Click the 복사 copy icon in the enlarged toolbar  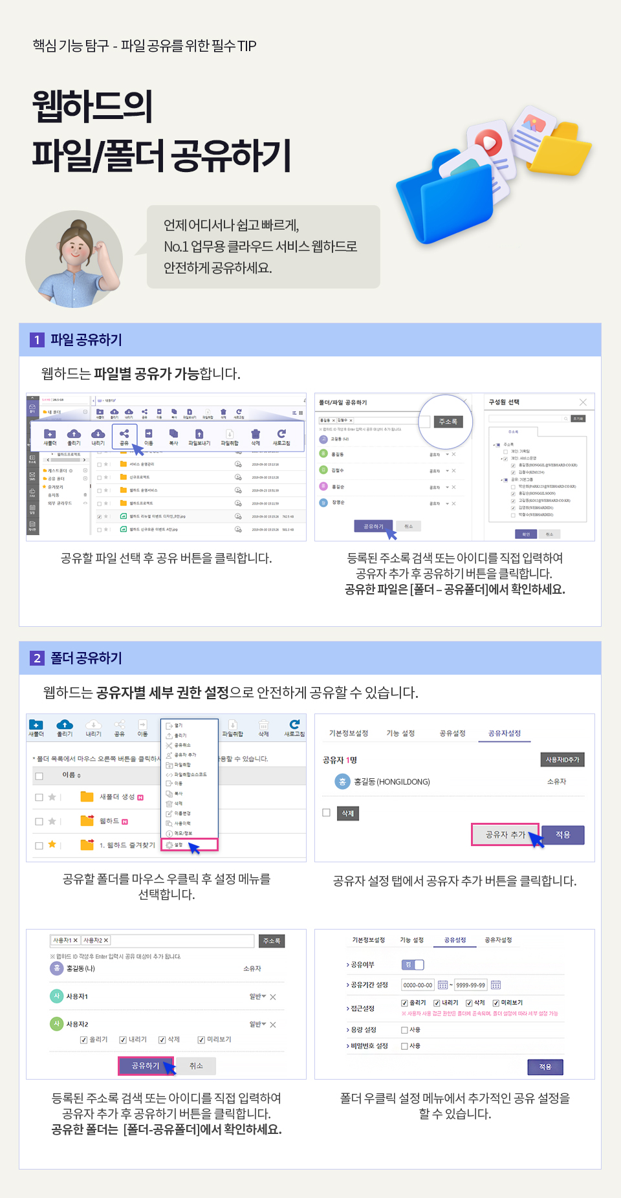173,433
